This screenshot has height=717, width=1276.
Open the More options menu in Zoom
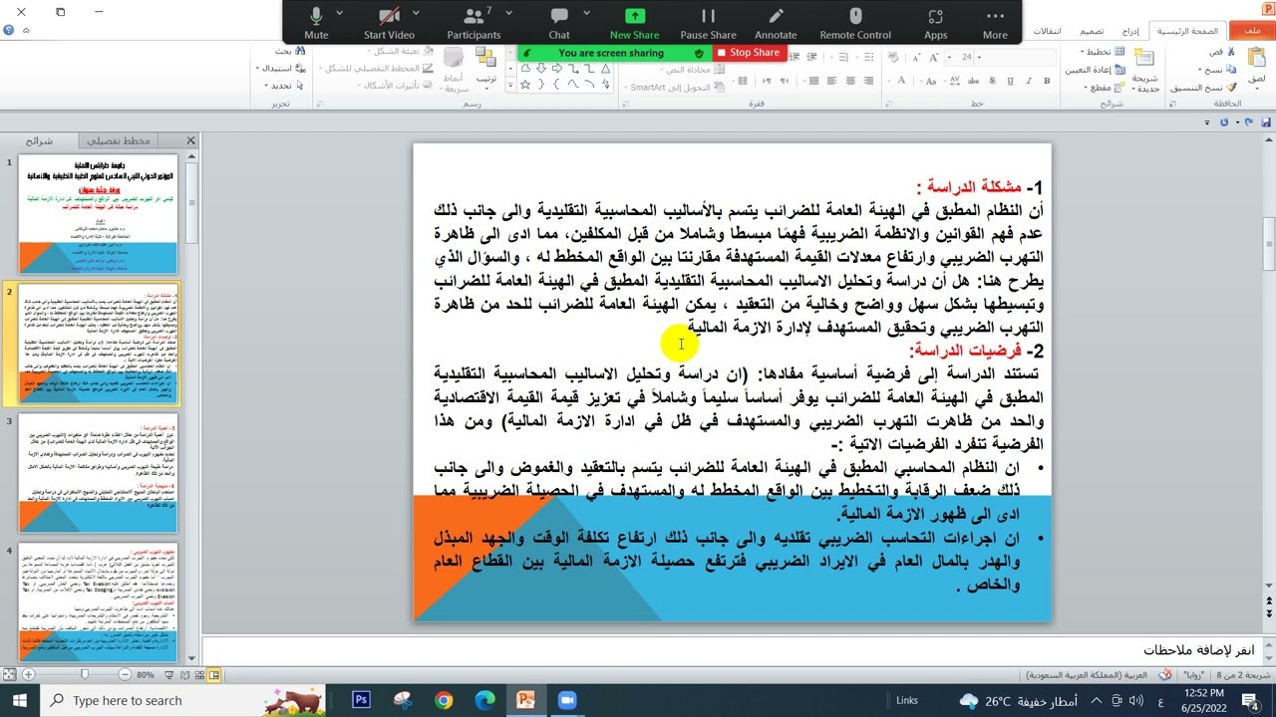pos(995,24)
